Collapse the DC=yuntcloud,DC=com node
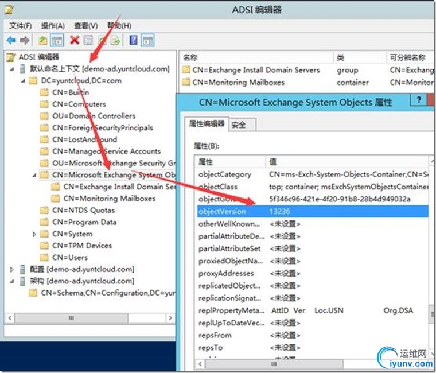 click(23, 81)
